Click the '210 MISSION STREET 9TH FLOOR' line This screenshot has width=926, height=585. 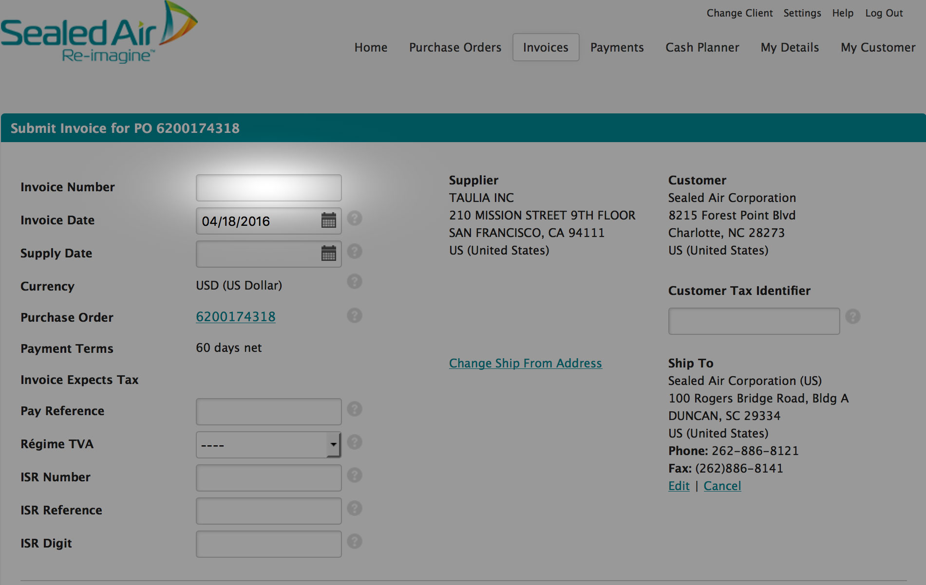(x=542, y=215)
